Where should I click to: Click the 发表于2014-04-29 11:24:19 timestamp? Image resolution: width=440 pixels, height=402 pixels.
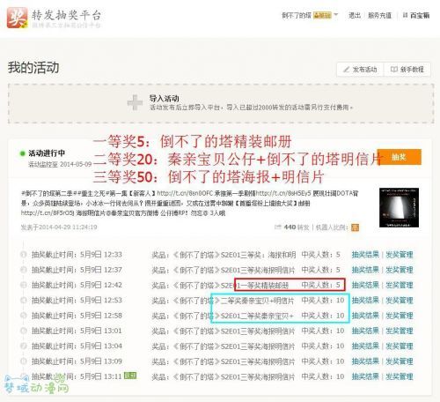59,227
